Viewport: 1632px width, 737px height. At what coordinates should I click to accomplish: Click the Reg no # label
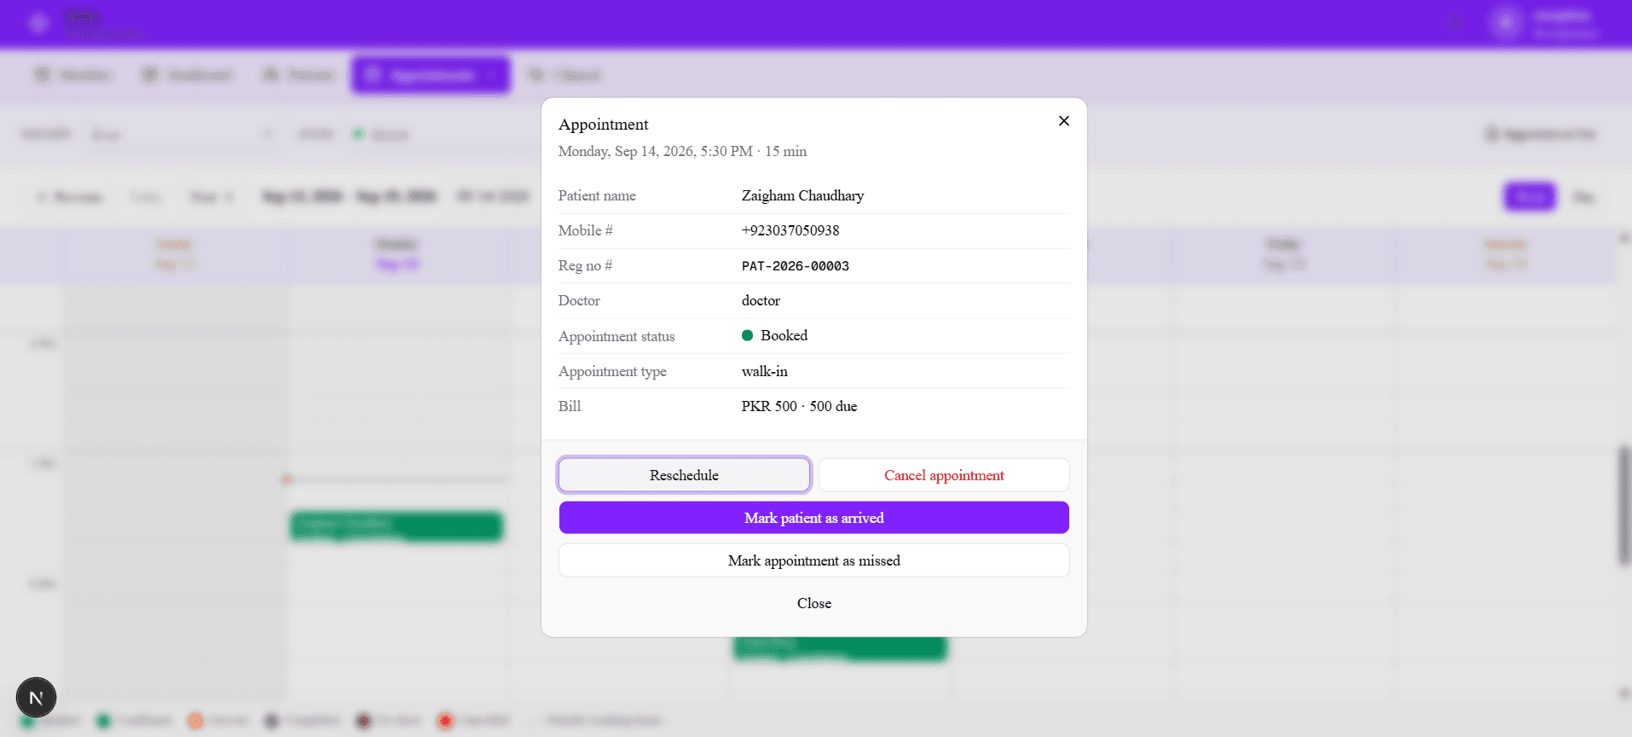pos(585,265)
